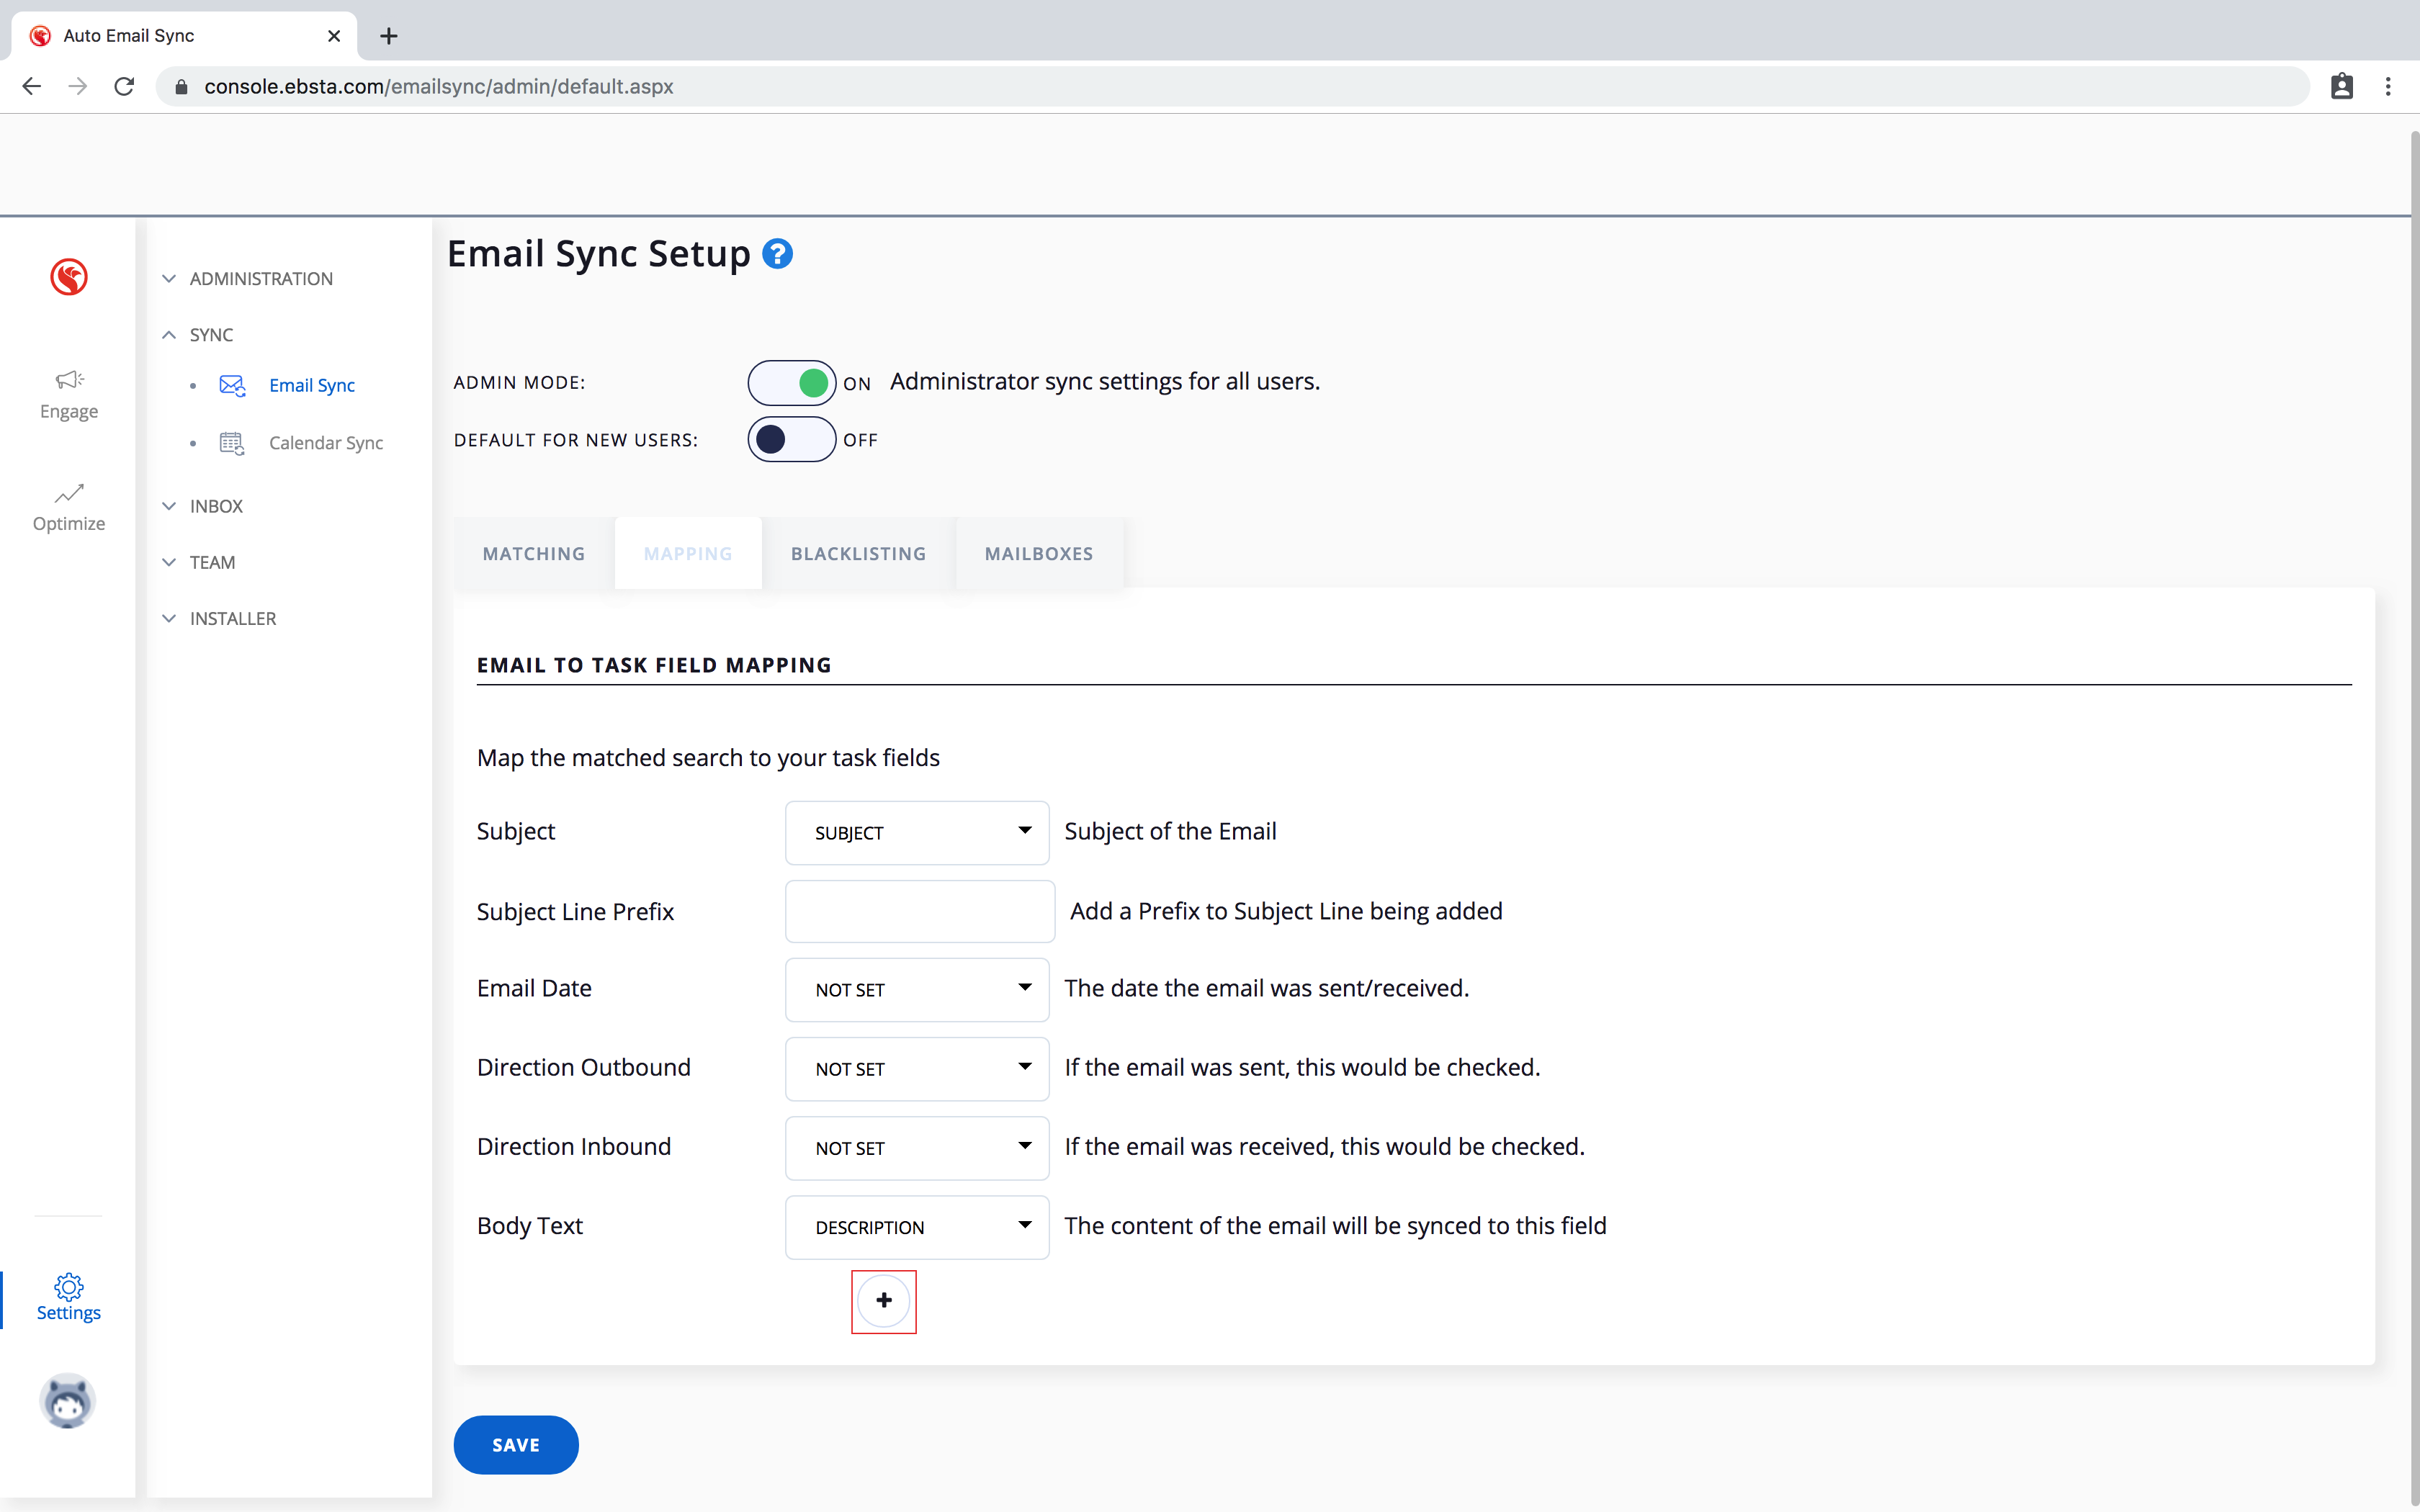Viewport: 2420px width, 1512px height.
Task: Click the Ebsta logo icon in sidebar
Action: coord(69,277)
